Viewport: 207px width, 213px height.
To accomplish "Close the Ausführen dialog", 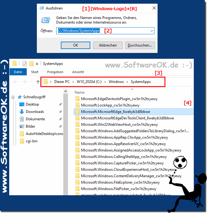I will coord(154,8).
